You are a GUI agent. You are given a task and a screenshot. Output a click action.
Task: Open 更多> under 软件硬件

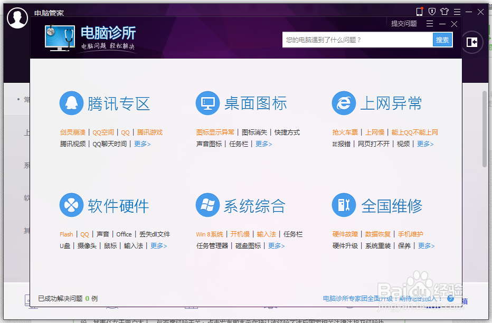(x=158, y=246)
